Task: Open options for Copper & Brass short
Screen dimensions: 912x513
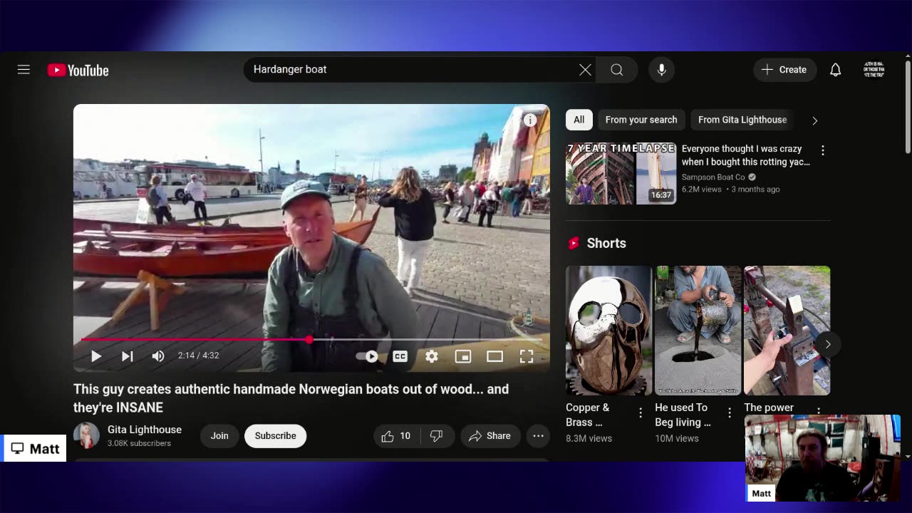Action: click(x=641, y=413)
